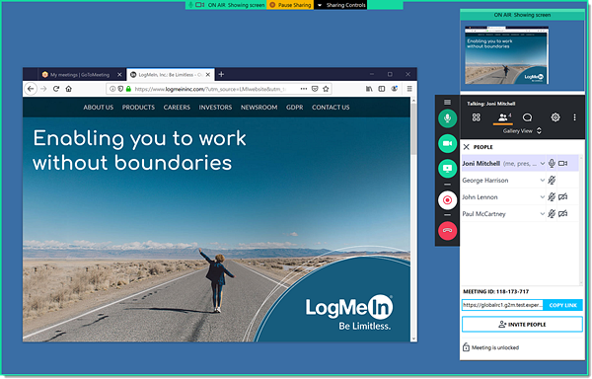Click the COPY LINK button
Image resolution: width=592 pixels, height=379 pixels.
pos(562,305)
